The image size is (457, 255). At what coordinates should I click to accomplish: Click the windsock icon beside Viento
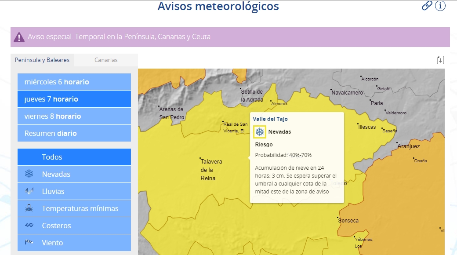[29, 242]
